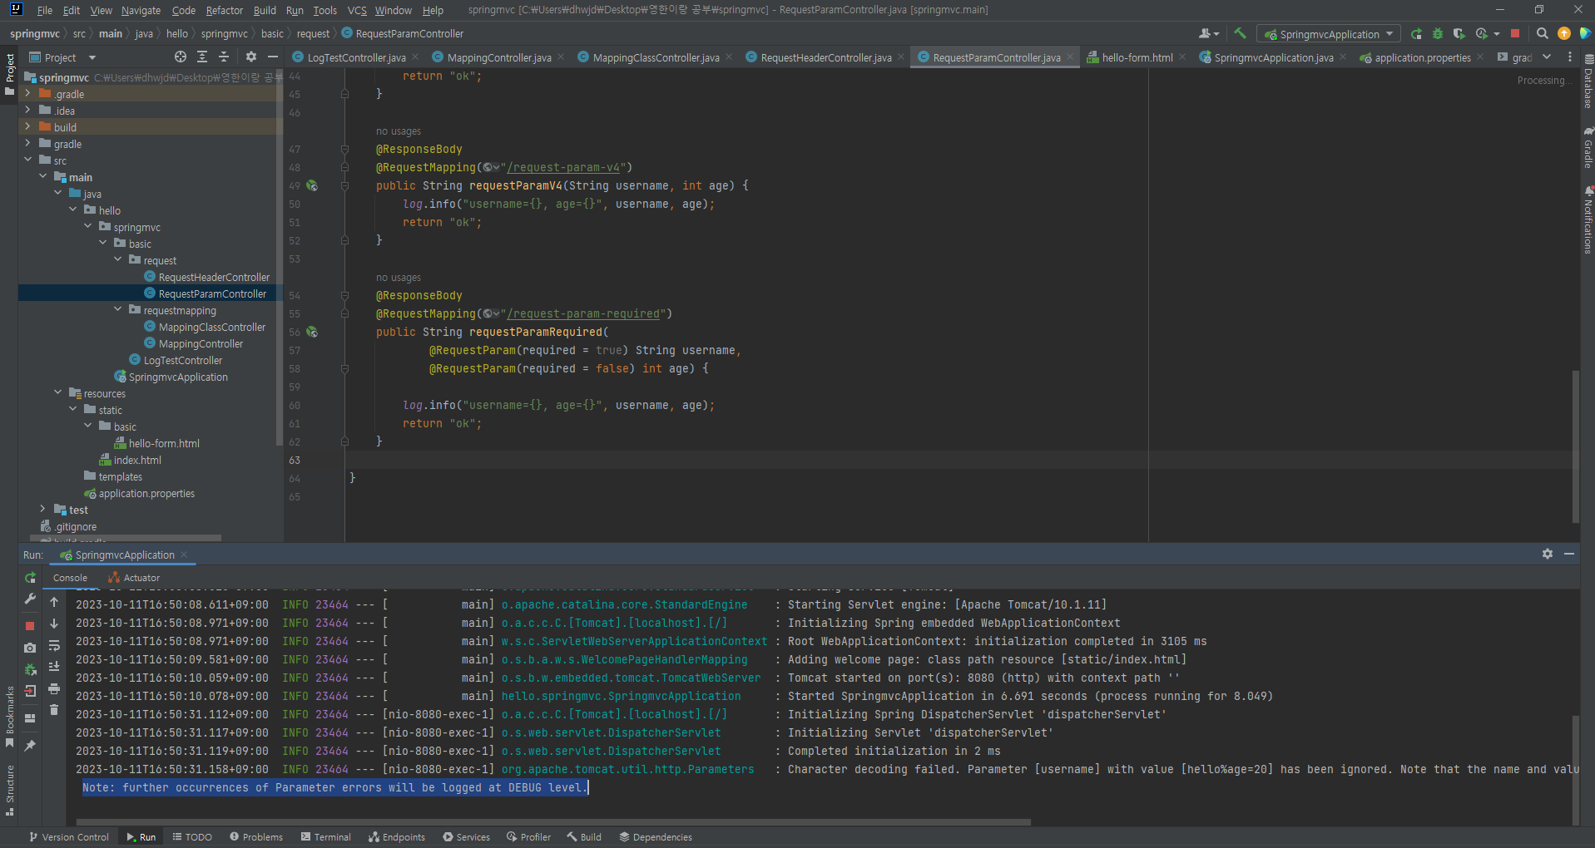Screen dimensions: 1595x848
Task: Select RequestHeaderController in project tree
Action: (x=214, y=277)
